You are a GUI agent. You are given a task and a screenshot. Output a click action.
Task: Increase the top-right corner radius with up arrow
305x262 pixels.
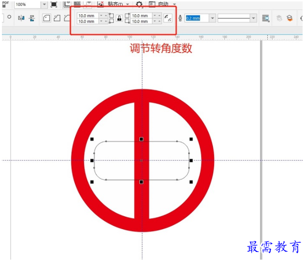click(159, 16)
